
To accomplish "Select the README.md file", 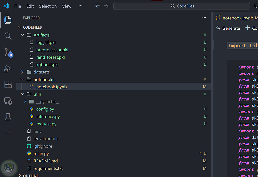I will coord(45,161).
